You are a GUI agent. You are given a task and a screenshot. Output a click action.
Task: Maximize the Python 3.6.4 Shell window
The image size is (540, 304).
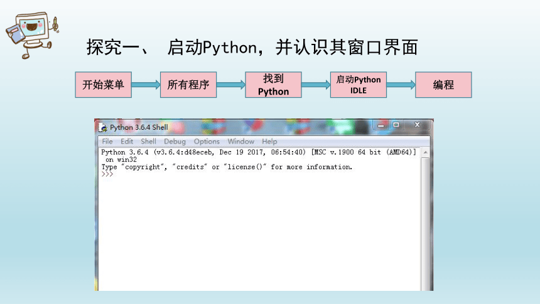(396, 125)
